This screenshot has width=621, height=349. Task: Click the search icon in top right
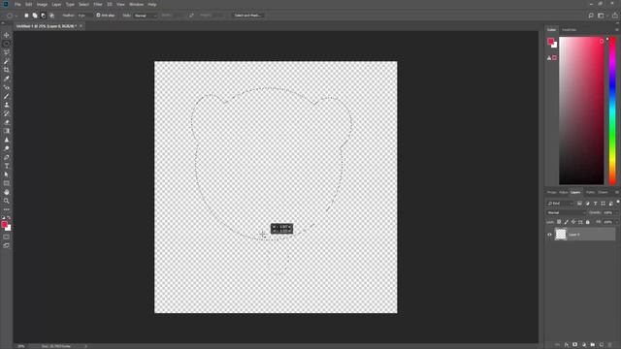(591, 16)
